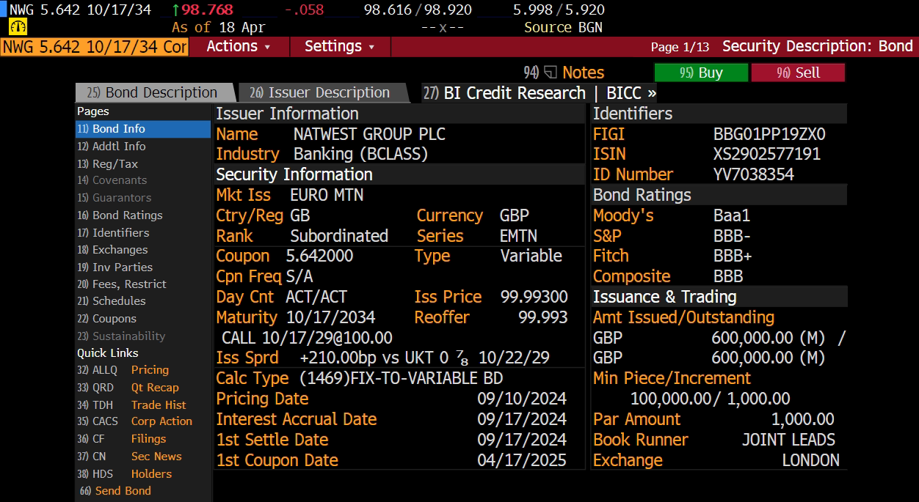The width and height of the screenshot is (919, 502).
Task: Click the red Sell button
Action: (x=798, y=73)
